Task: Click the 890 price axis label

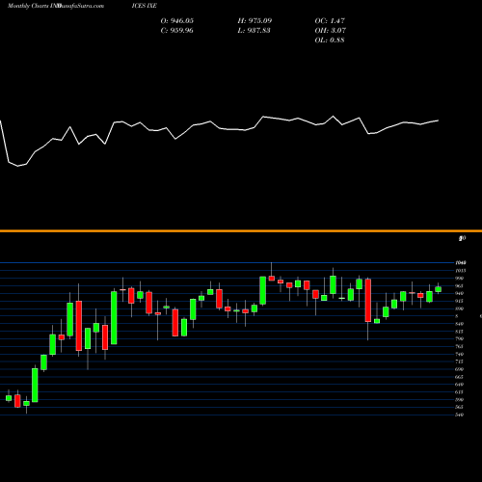Action: [x=460, y=308]
